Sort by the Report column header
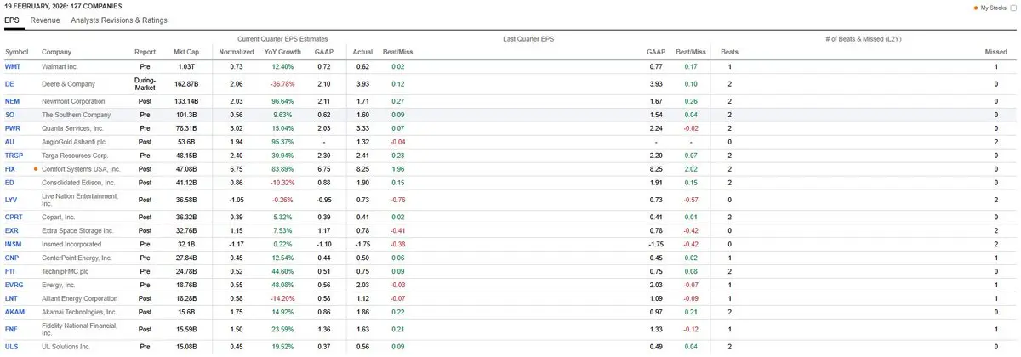Screen dimensions: 1021x357 click(x=145, y=52)
